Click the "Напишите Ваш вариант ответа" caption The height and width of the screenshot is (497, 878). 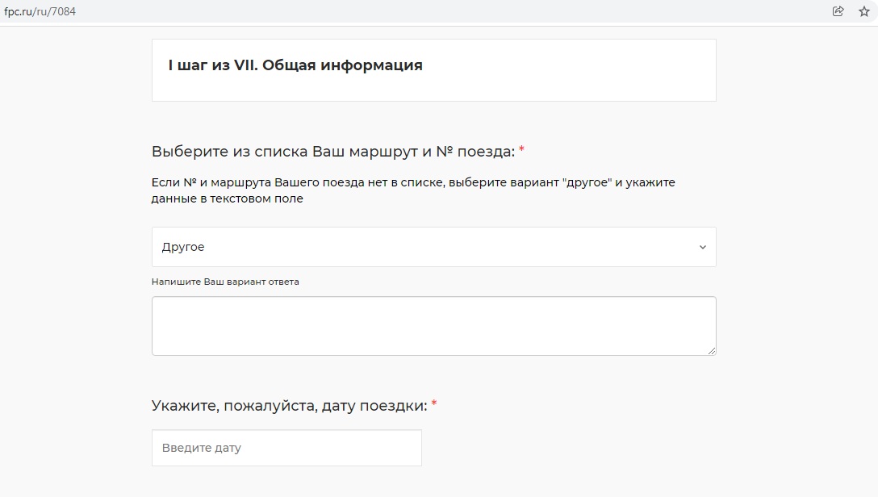225,282
